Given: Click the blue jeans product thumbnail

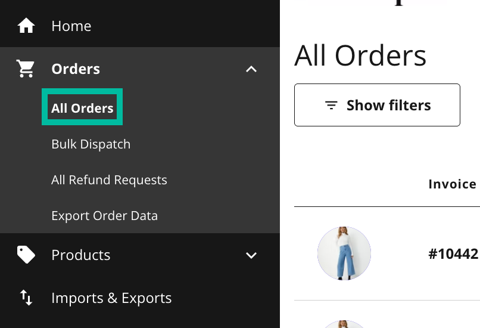Looking at the screenshot, I should pyautogui.click(x=344, y=253).
